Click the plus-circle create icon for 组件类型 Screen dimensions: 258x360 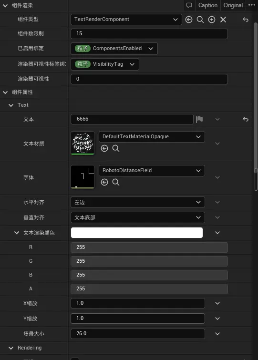[x=212, y=20]
